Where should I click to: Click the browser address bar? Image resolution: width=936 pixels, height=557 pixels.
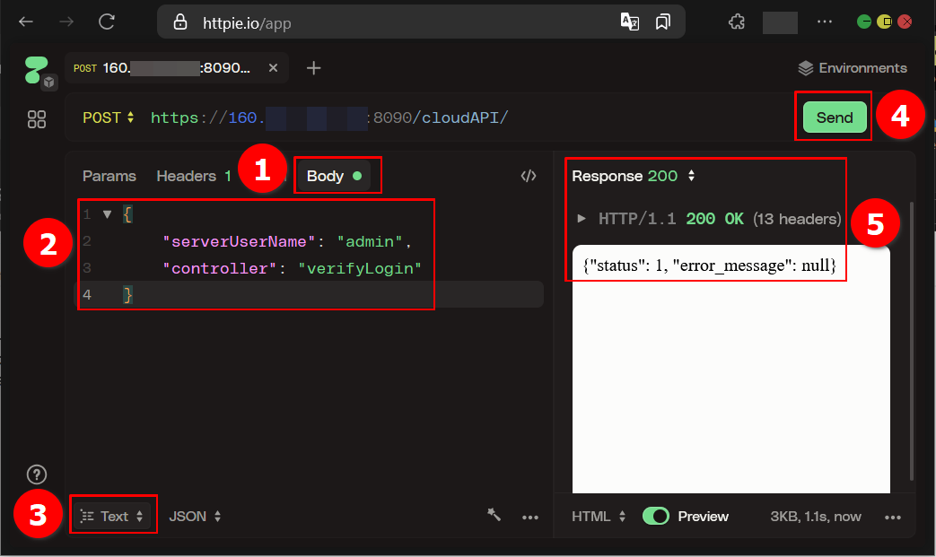point(421,22)
